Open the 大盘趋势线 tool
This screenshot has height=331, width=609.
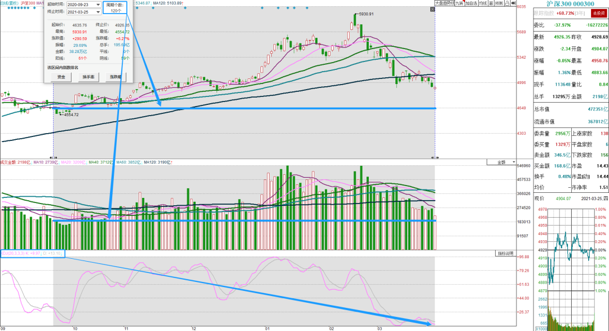point(444,3)
